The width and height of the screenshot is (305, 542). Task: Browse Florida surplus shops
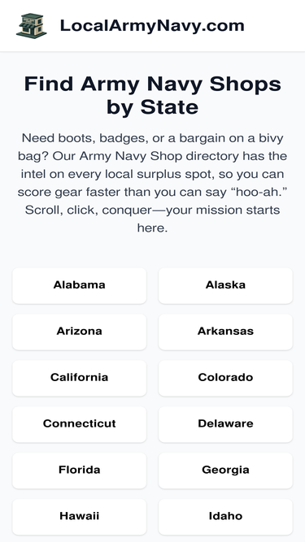coord(79,470)
